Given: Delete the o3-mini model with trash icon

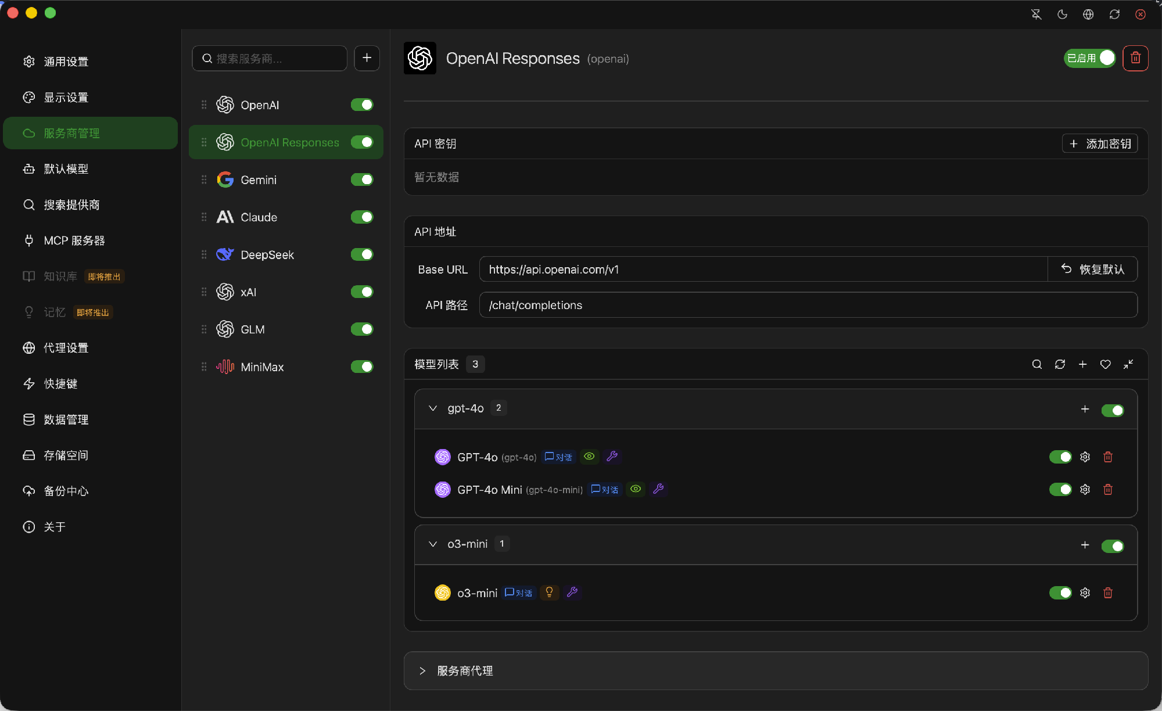Looking at the screenshot, I should (1108, 593).
